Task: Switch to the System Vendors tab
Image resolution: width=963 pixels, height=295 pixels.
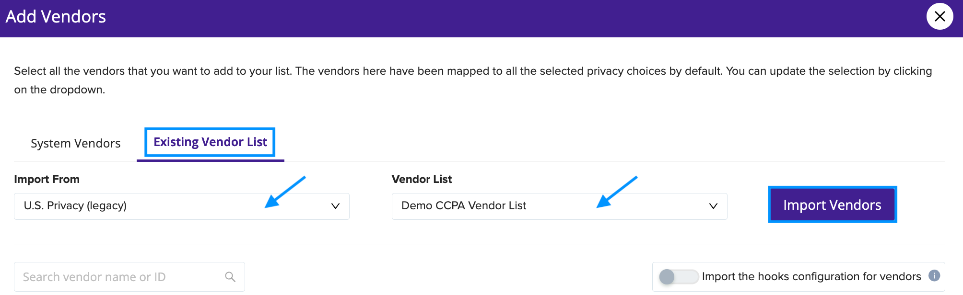Action: tap(76, 143)
